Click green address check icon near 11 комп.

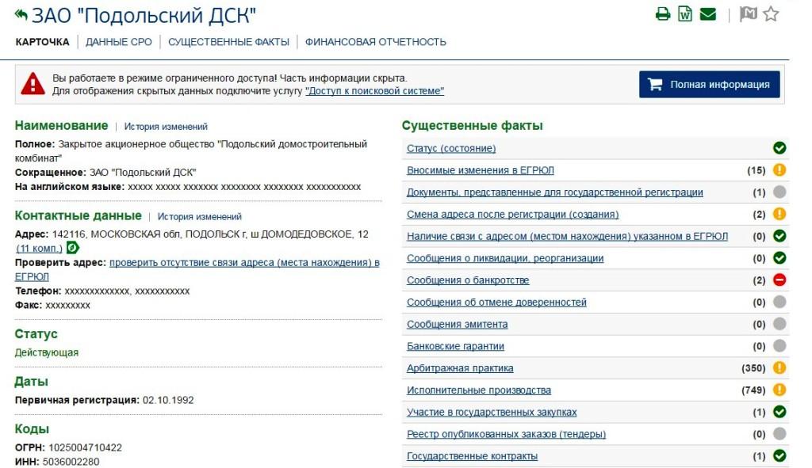pos(72,248)
